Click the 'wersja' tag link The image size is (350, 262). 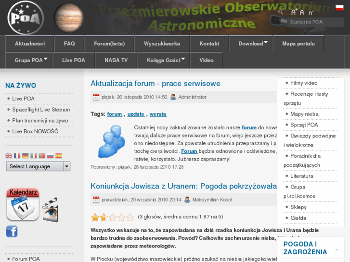coord(158,114)
